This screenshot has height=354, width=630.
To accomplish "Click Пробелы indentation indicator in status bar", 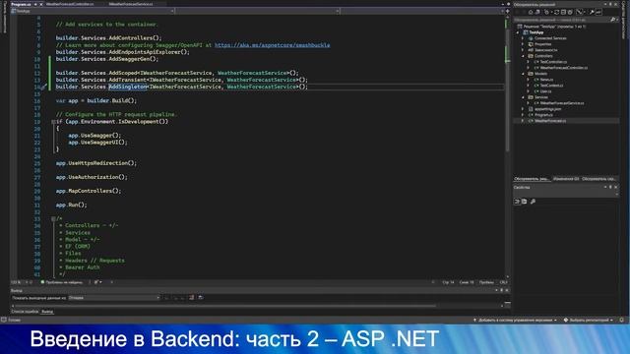I will coord(486,282).
